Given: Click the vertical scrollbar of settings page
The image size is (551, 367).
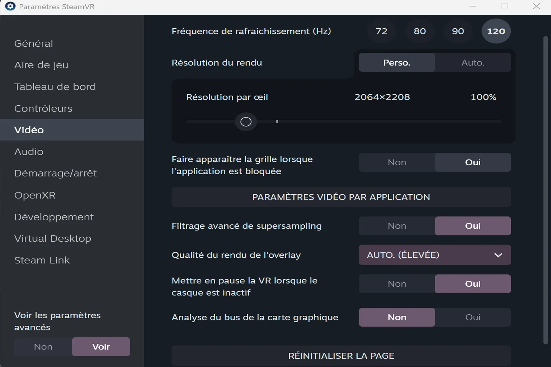Looking at the screenshot, I should (546, 190).
